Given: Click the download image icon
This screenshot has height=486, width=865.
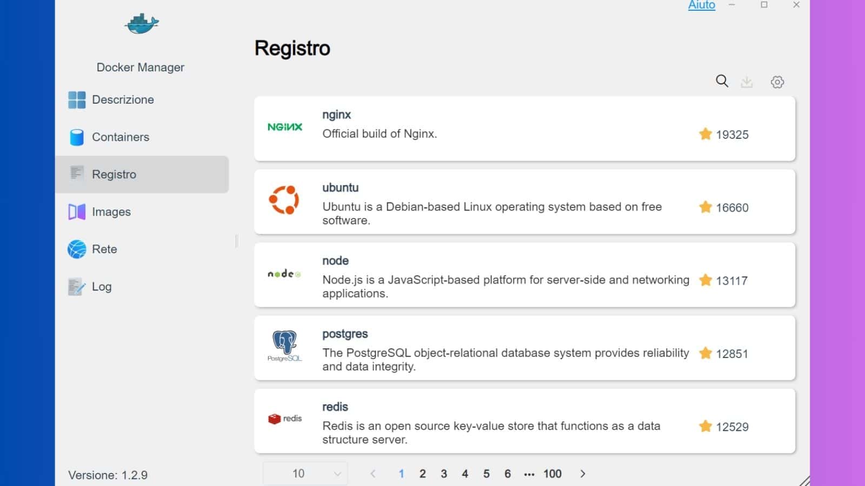Looking at the screenshot, I should pyautogui.click(x=747, y=82).
